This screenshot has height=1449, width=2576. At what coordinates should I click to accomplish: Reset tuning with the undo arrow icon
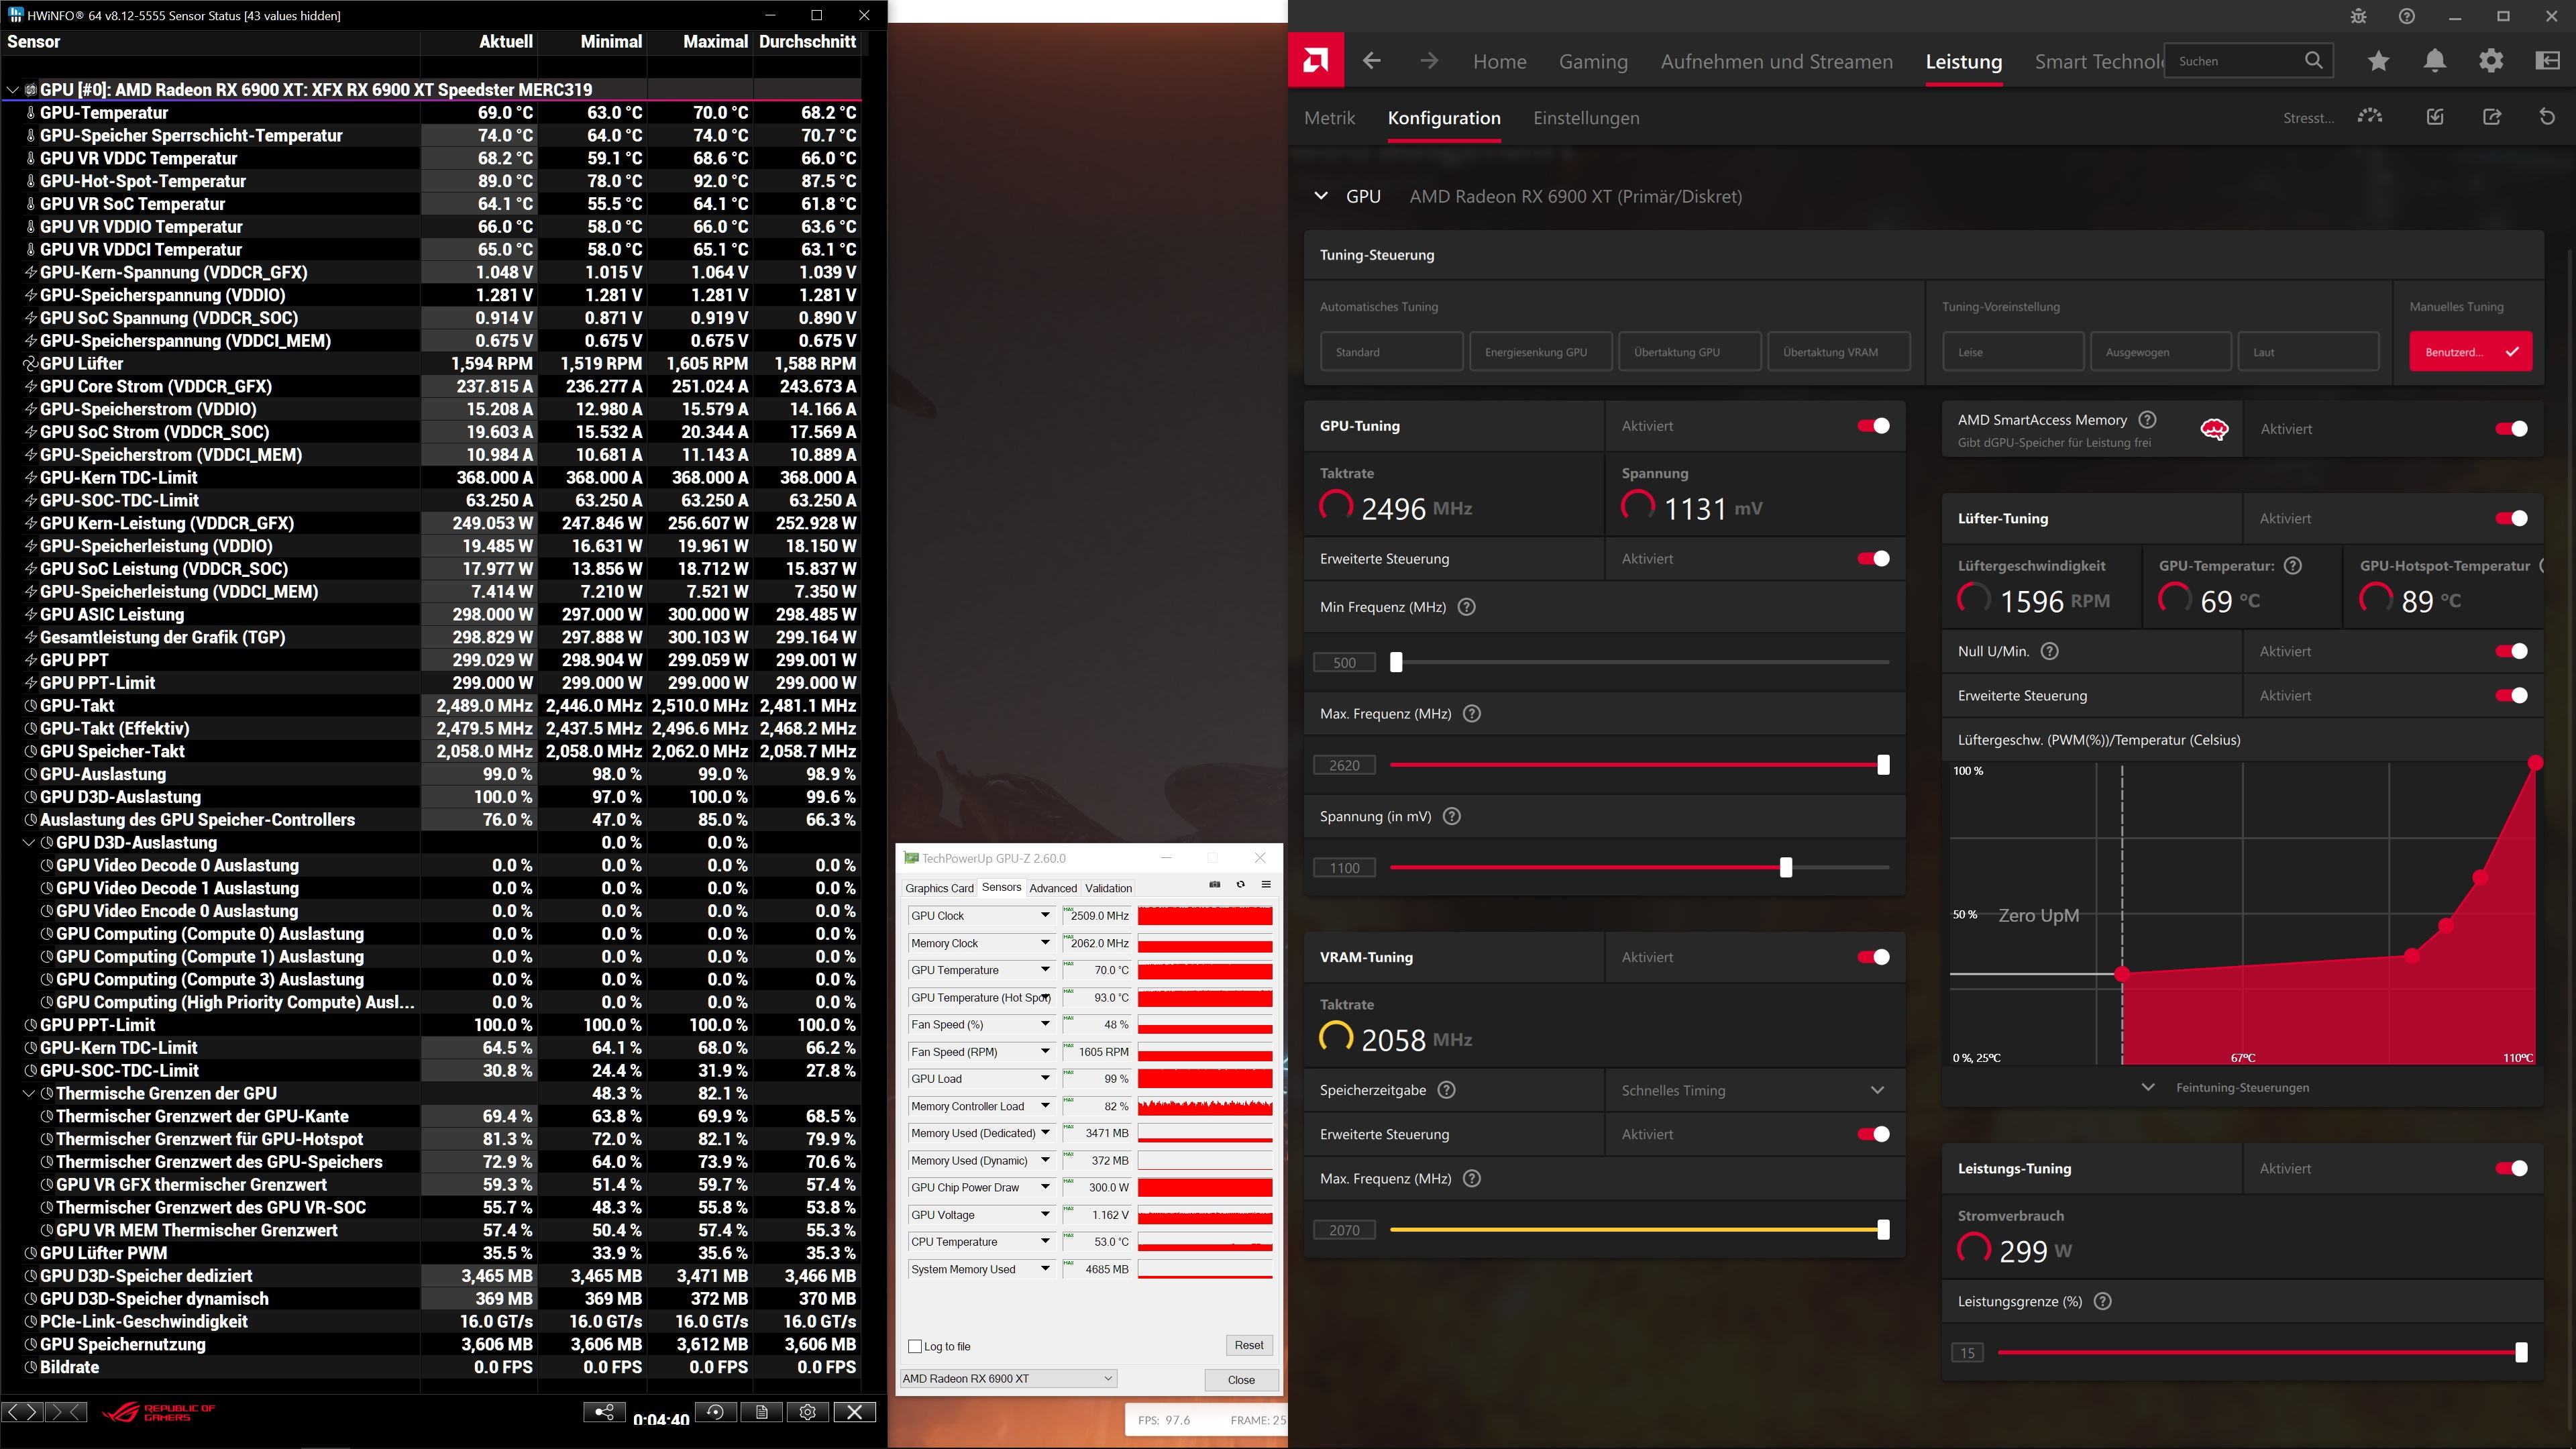[2547, 117]
